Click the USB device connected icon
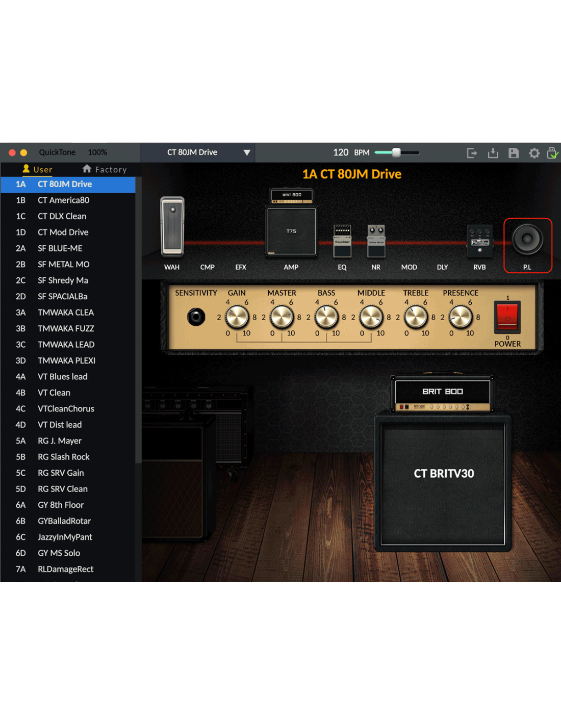This screenshot has width=561, height=725. [553, 153]
